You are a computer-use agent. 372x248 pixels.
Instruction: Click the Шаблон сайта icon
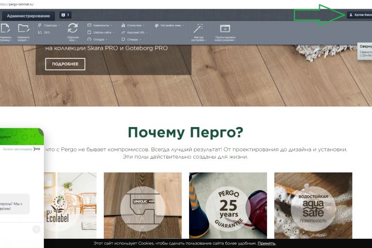click(x=89, y=32)
